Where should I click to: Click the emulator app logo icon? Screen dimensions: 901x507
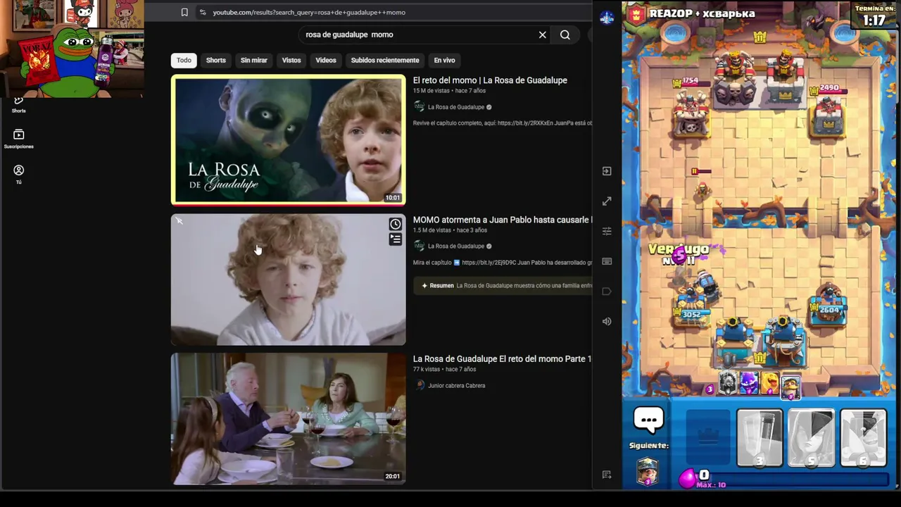(607, 18)
